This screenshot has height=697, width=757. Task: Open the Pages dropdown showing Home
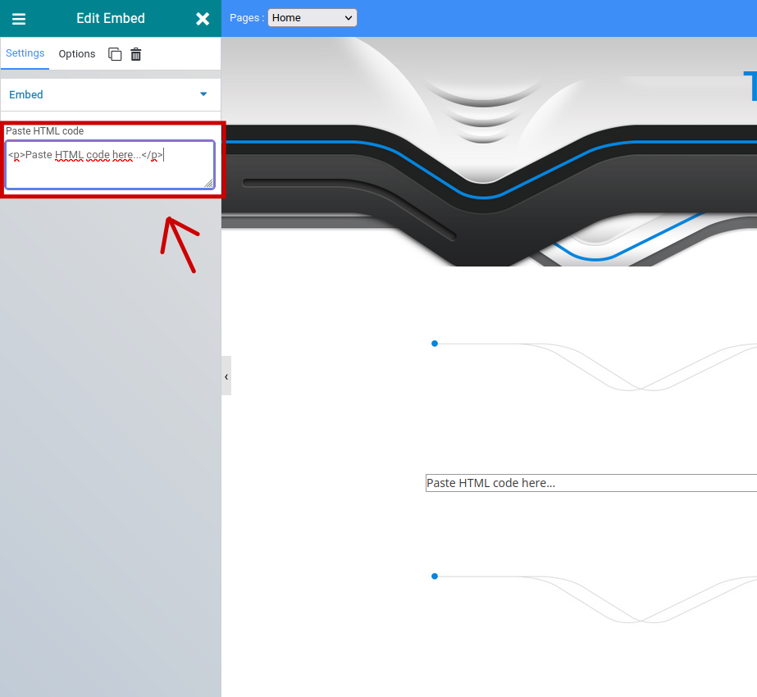(312, 18)
